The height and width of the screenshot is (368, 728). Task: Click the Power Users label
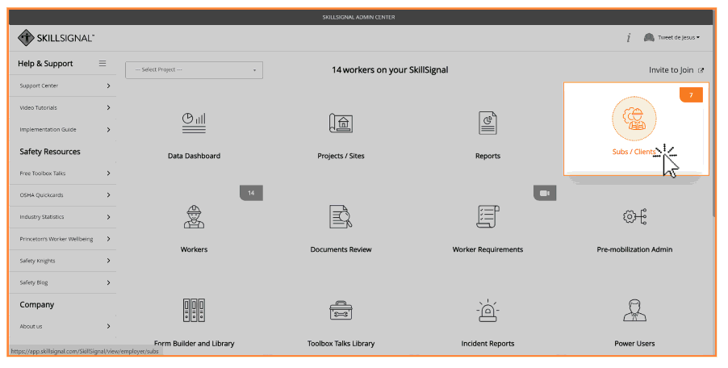(x=634, y=344)
